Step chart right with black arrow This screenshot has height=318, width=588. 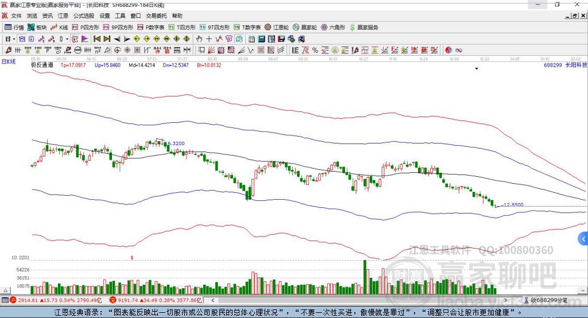click(127, 39)
